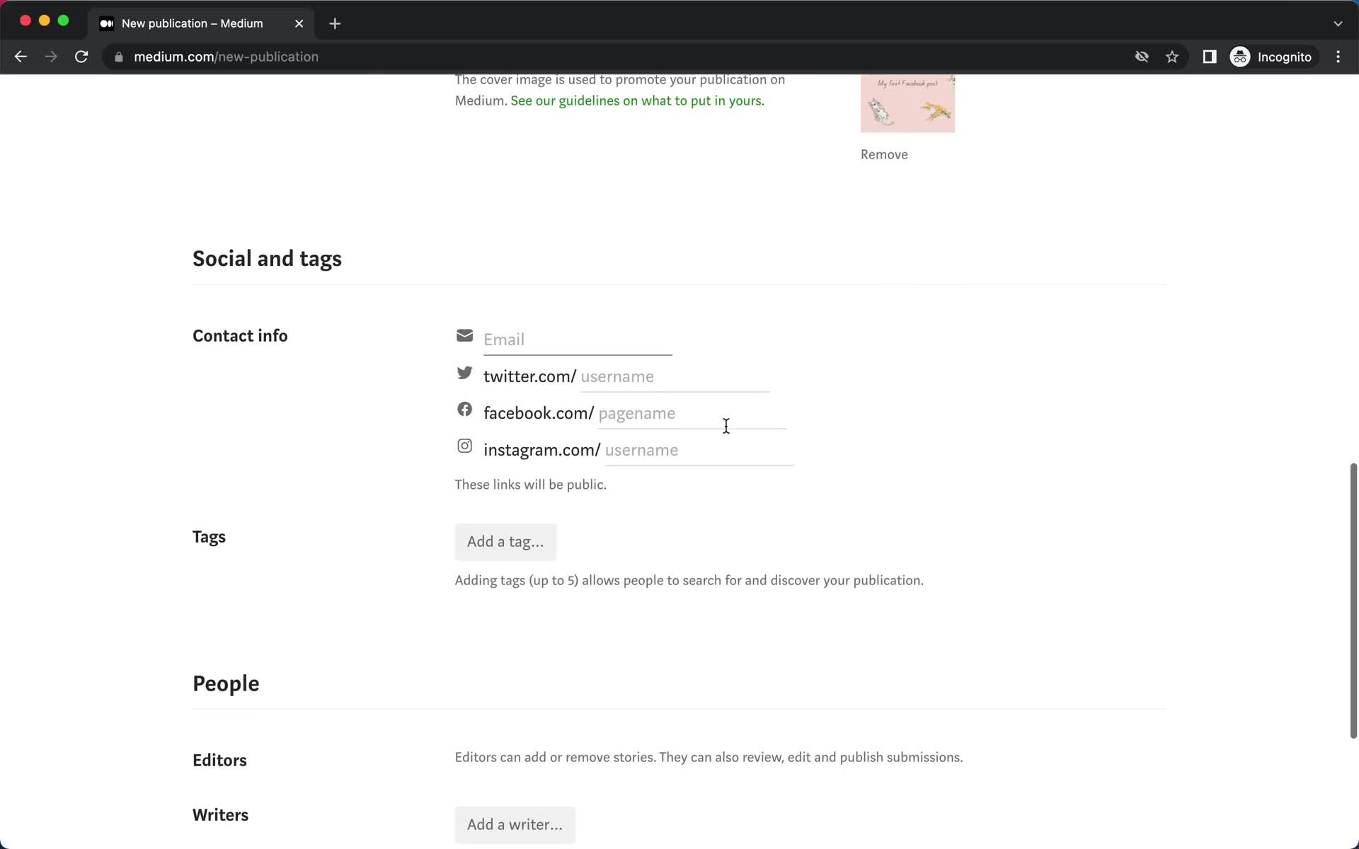Image resolution: width=1359 pixels, height=849 pixels.
Task: Click the Add a tag button
Action: 506,542
